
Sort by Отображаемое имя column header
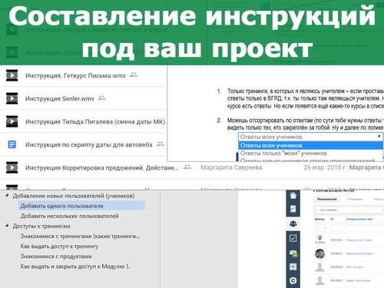coord(359,219)
